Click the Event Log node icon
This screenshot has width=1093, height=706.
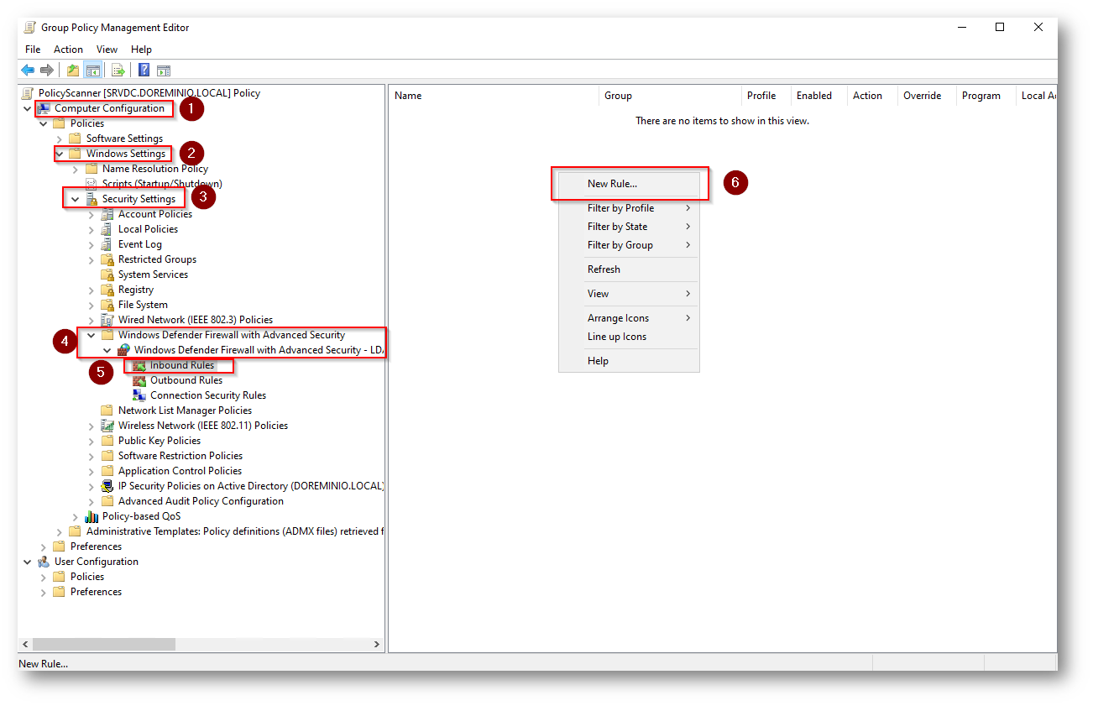pos(107,244)
